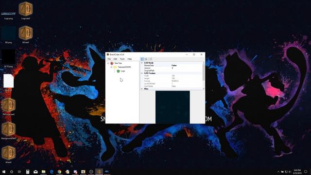Collapse the root tree node
The width and height of the screenshot is (311, 175).
(108, 63)
